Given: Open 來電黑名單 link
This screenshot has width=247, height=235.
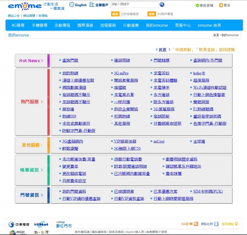Looking at the screenshot, I should pos(124,95).
